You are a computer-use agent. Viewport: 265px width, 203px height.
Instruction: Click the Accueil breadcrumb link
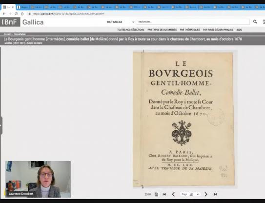(7, 34)
